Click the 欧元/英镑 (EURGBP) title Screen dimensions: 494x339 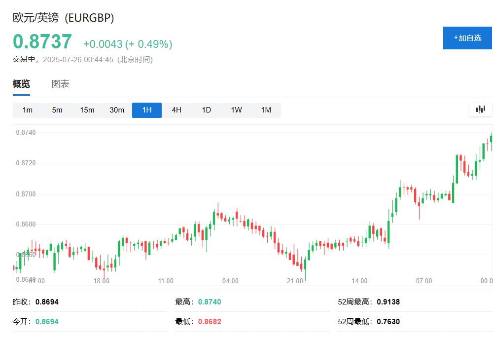pos(63,18)
